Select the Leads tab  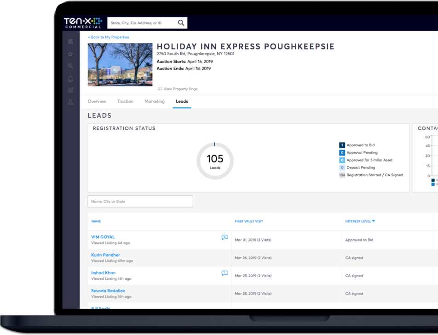click(182, 101)
